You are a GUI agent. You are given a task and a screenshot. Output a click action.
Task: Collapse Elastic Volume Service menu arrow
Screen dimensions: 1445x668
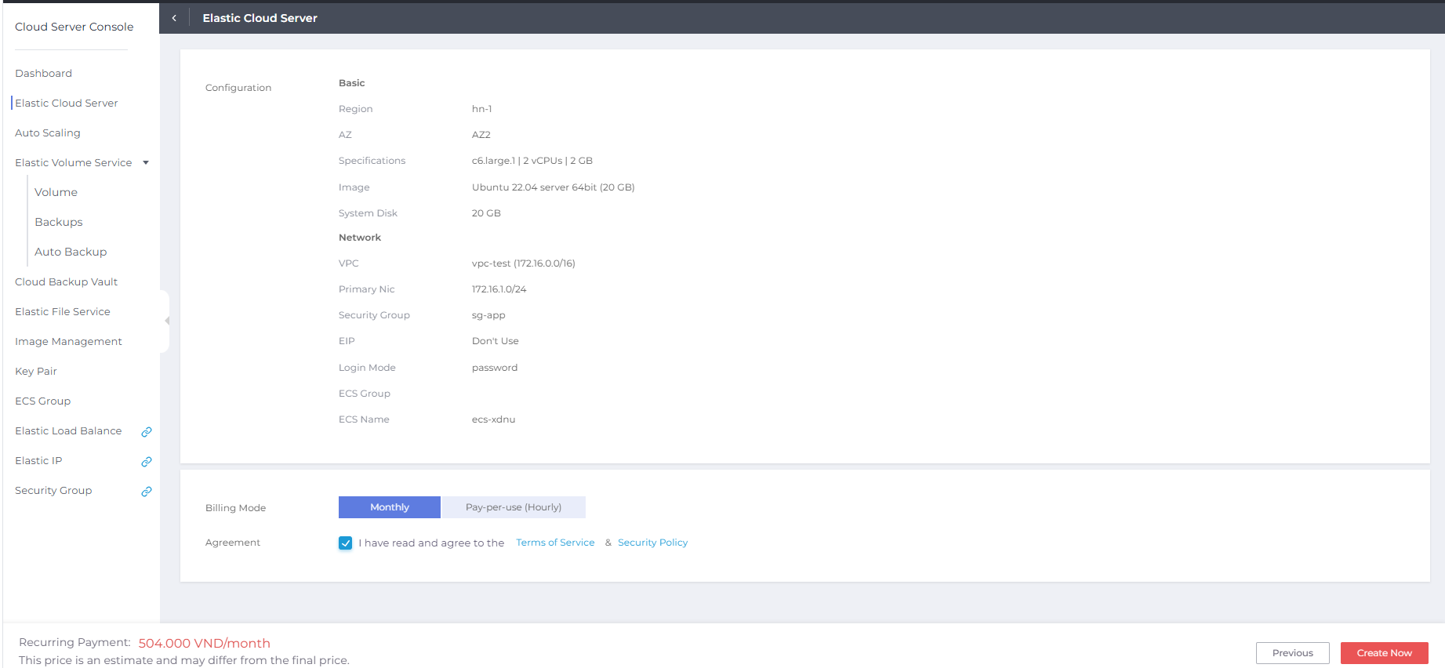pos(146,163)
